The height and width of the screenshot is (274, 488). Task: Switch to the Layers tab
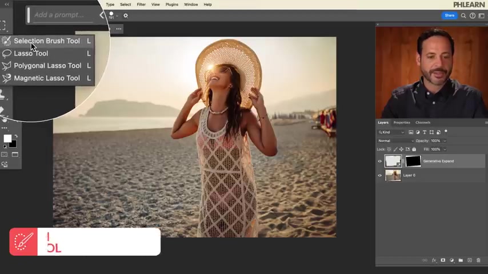(383, 123)
